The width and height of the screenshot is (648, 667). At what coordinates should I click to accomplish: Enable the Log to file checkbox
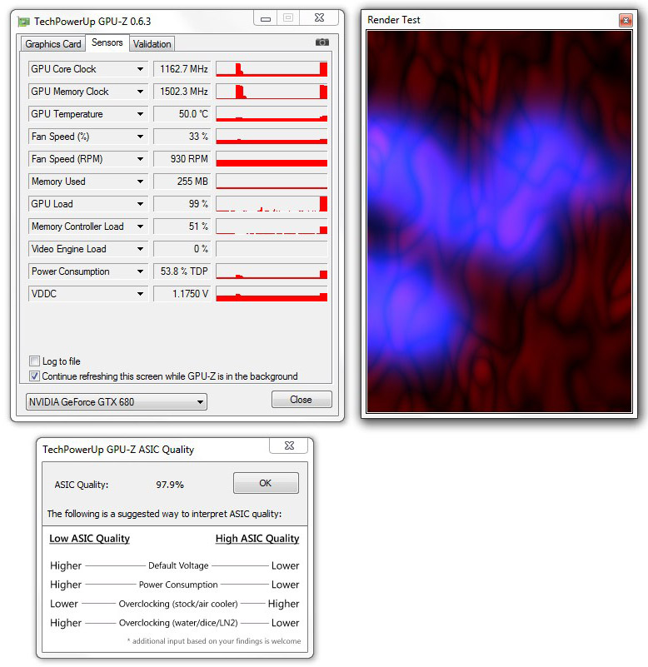tap(34, 361)
